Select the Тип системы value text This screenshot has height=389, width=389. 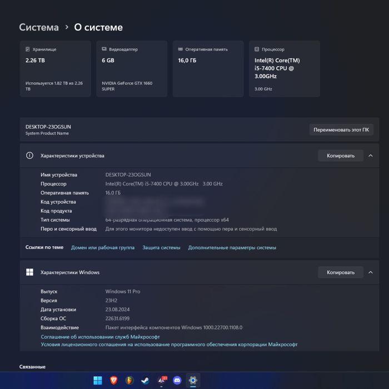(x=167, y=220)
